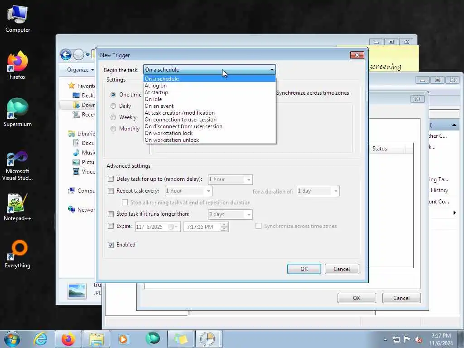Choose On idle from list

point(209,99)
